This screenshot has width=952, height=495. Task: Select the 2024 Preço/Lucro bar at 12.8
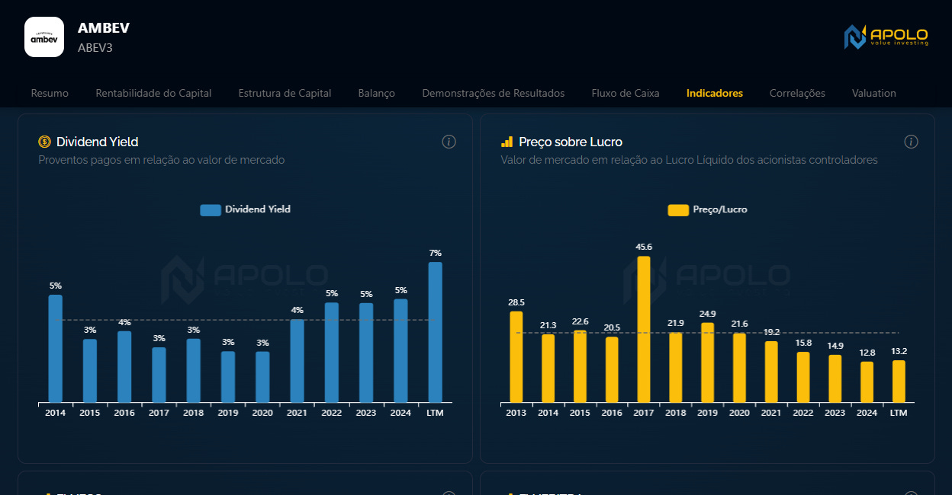tap(867, 382)
